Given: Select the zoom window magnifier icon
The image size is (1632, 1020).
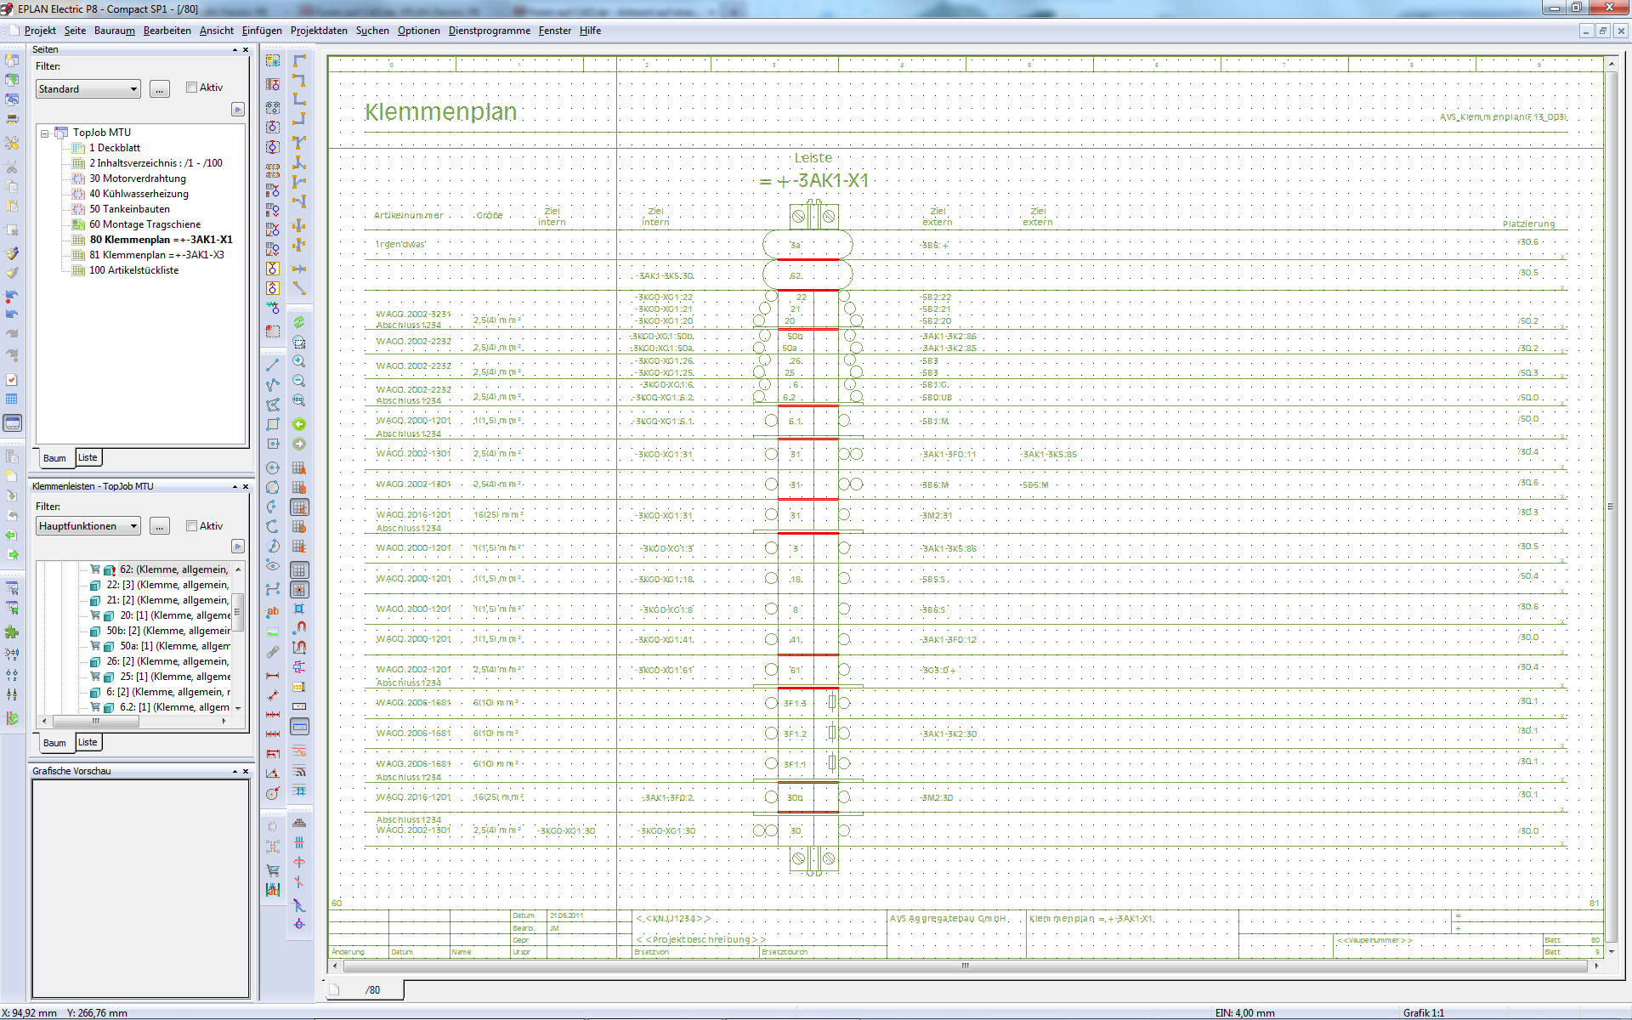Looking at the screenshot, I should pyautogui.click(x=299, y=342).
